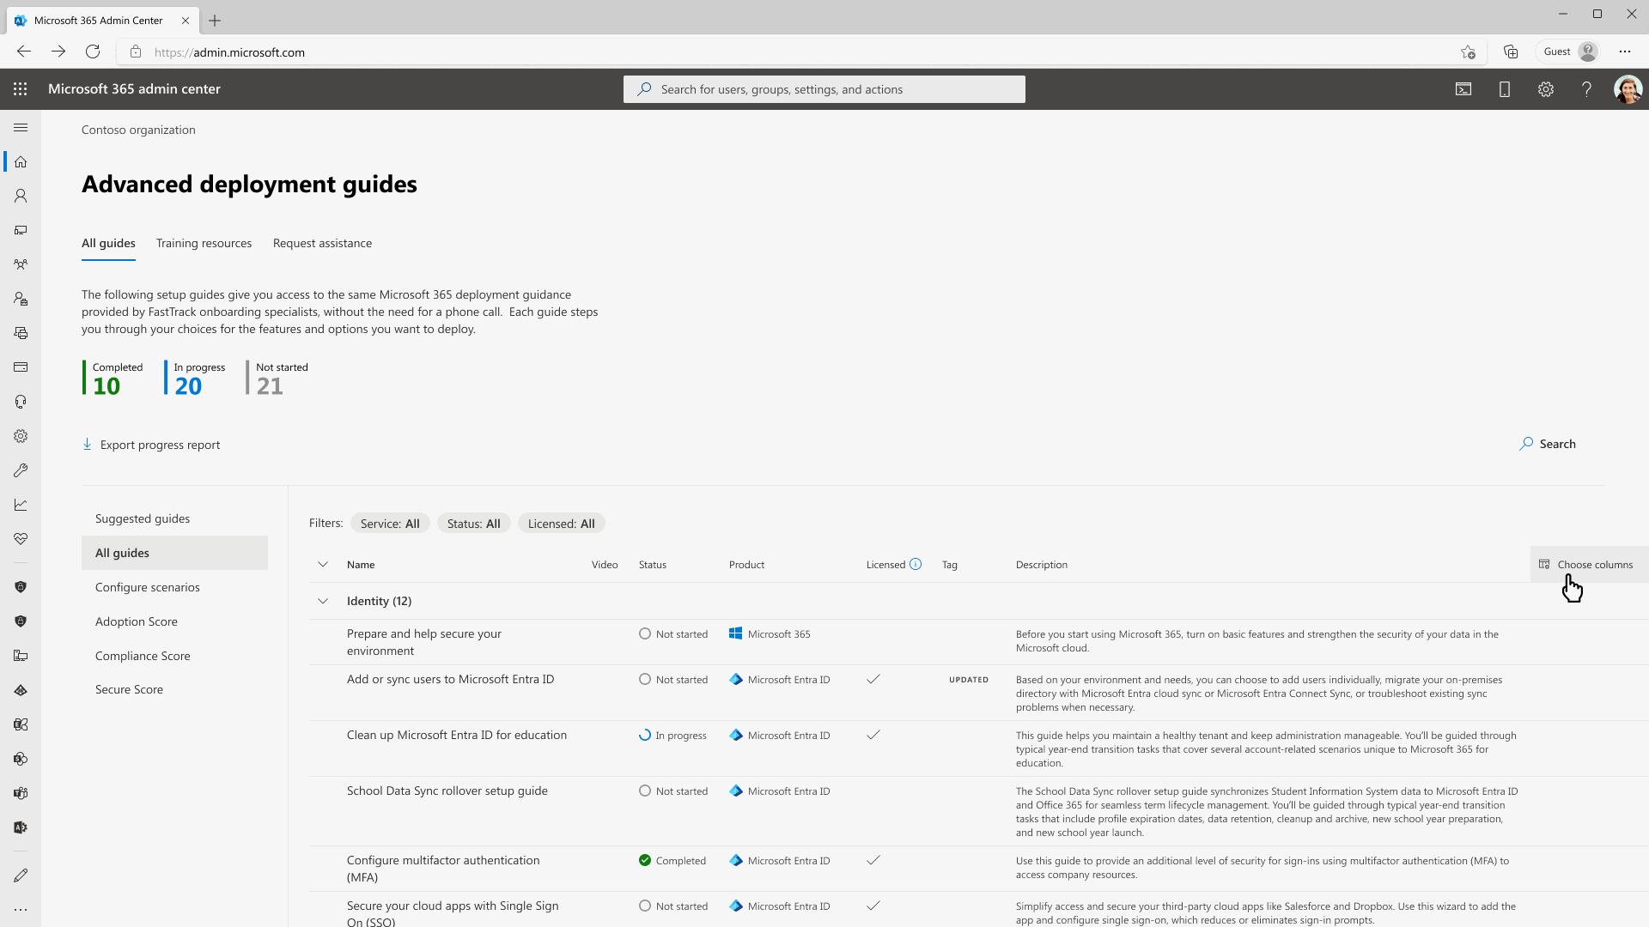Screen dimensions: 1649x927
Task: Open the Status: All filter
Action: tap(473, 524)
